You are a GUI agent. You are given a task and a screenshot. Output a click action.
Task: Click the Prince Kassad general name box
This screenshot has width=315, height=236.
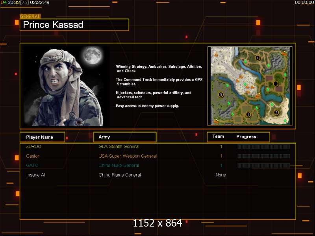click(74, 25)
